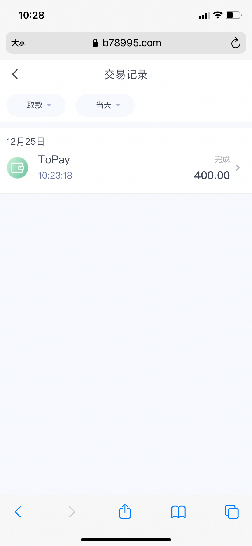Tap the b78995.com address bar
Viewport: 252px width, 546px height.
[x=131, y=43]
